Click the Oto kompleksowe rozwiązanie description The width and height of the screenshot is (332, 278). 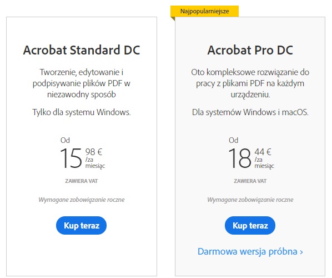coord(250,83)
